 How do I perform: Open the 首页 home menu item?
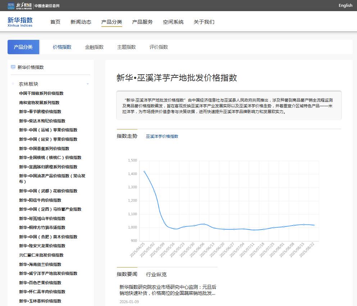coord(55,22)
